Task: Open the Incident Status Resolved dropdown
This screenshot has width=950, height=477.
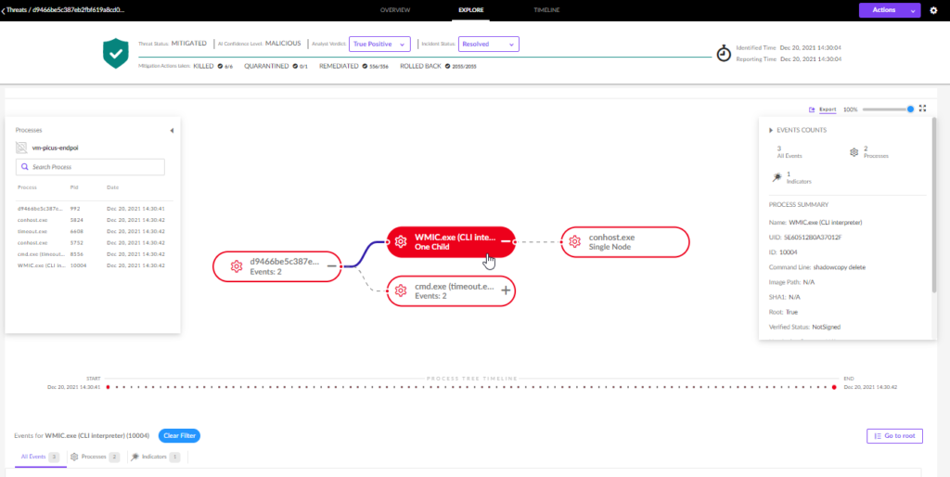Action: point(488,44)
